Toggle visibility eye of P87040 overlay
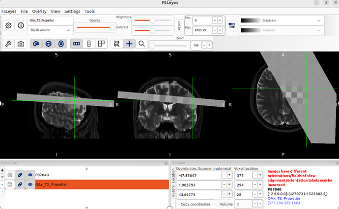Screen dimensions: 339x209 (30, 175)
